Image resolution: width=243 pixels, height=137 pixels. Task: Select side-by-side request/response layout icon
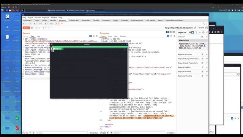click(x=167, y=32)
